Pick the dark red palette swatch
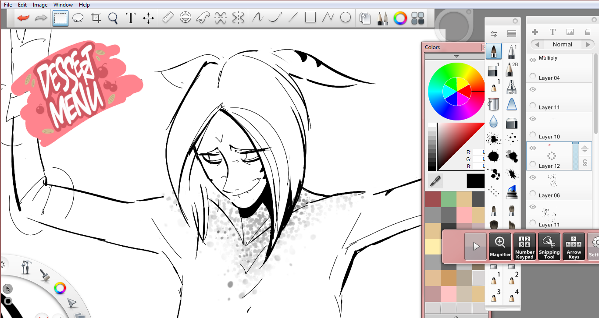The height and width of the screenshot is (318, 599). pos(432,199)
